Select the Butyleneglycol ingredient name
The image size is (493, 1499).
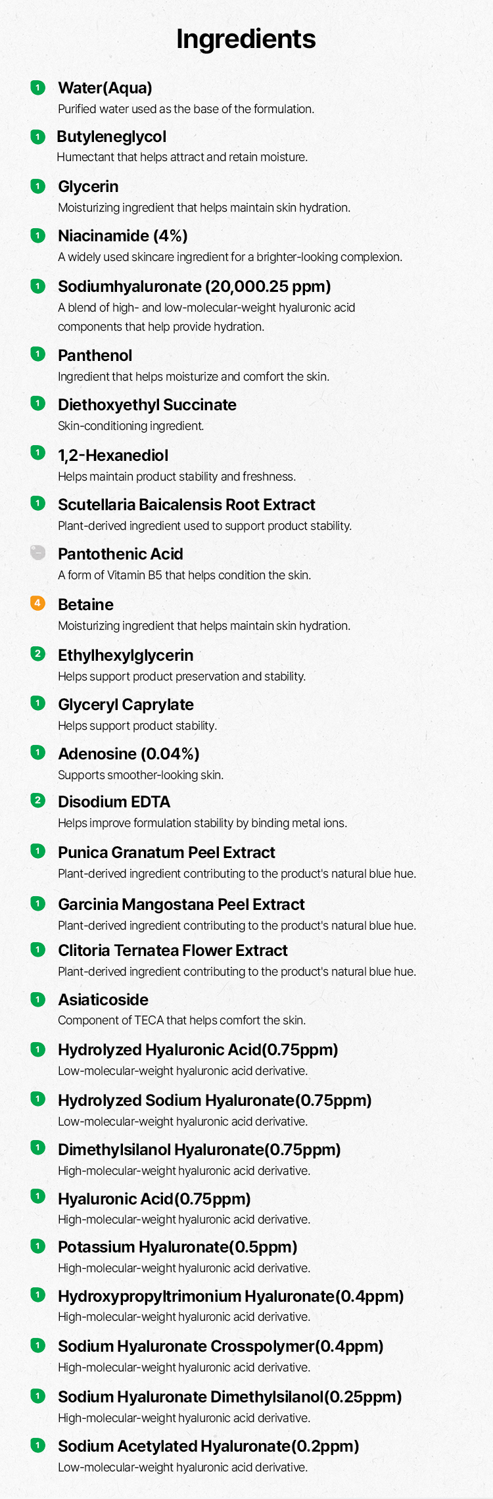(112, 137)
